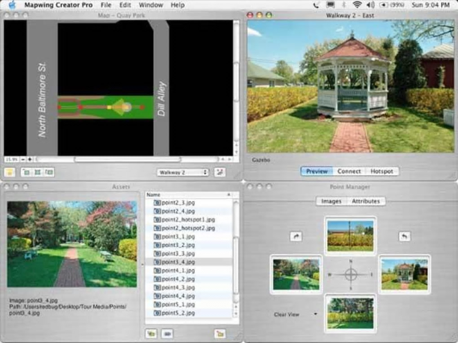Open the Wi-Fi status menu
Screen dimensions: 458x343
[x=357, y=5]
